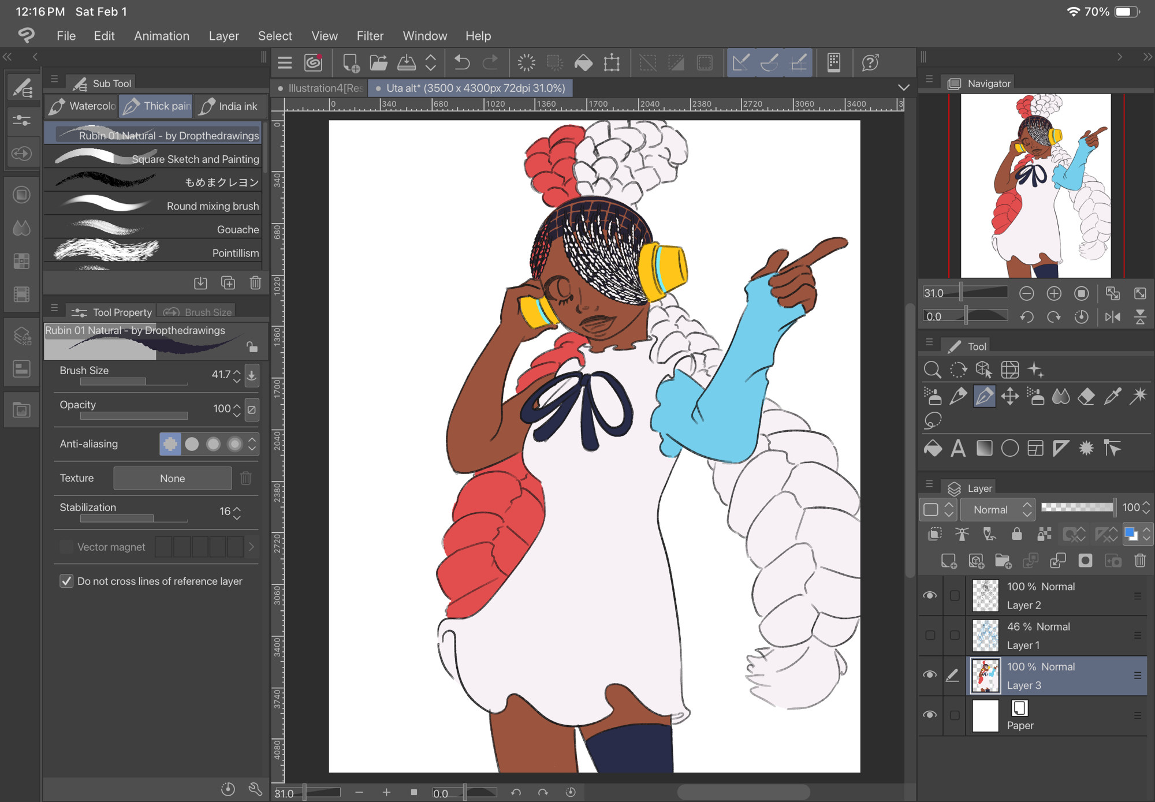Switch to India ink sub tool tab
The height and width of the screenshot is (802, 1155).
(x=230, y=106)
